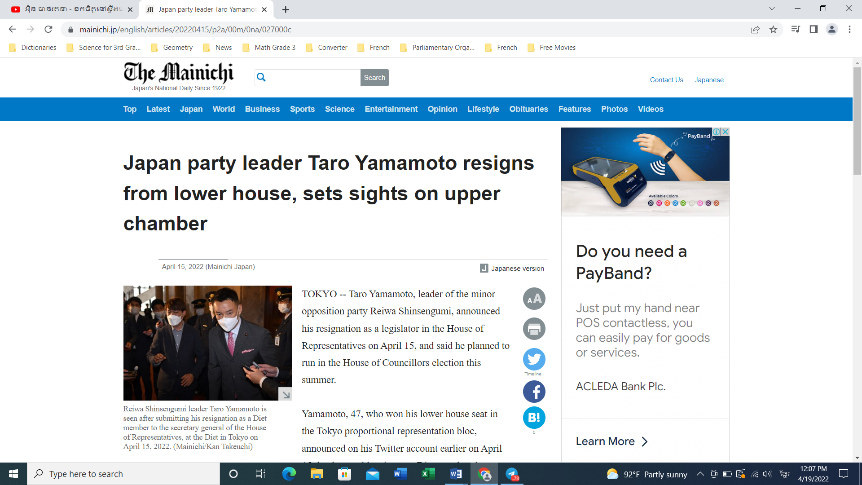This screenshot has width=862, height=485.
Task: Open Microsoft Store from taskbar
Action: tap(344, 474)
